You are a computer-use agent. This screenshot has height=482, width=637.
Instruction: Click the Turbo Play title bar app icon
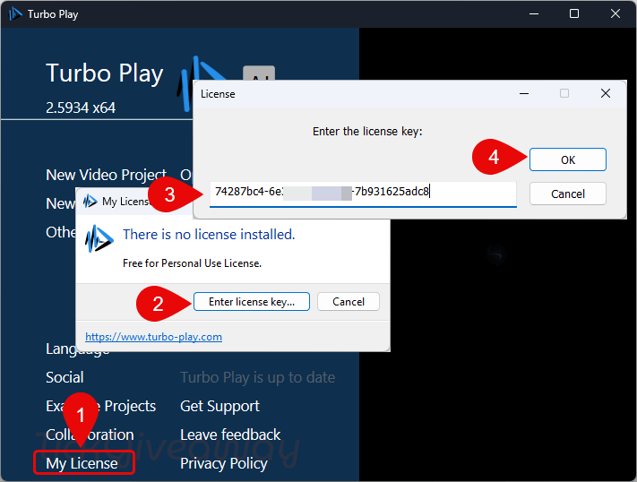[15, 13]
